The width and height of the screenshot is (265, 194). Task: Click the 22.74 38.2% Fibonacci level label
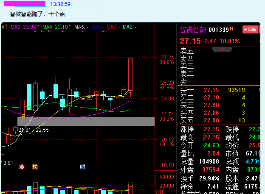pos(166,116)
